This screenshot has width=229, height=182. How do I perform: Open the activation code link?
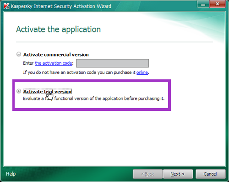54,63
